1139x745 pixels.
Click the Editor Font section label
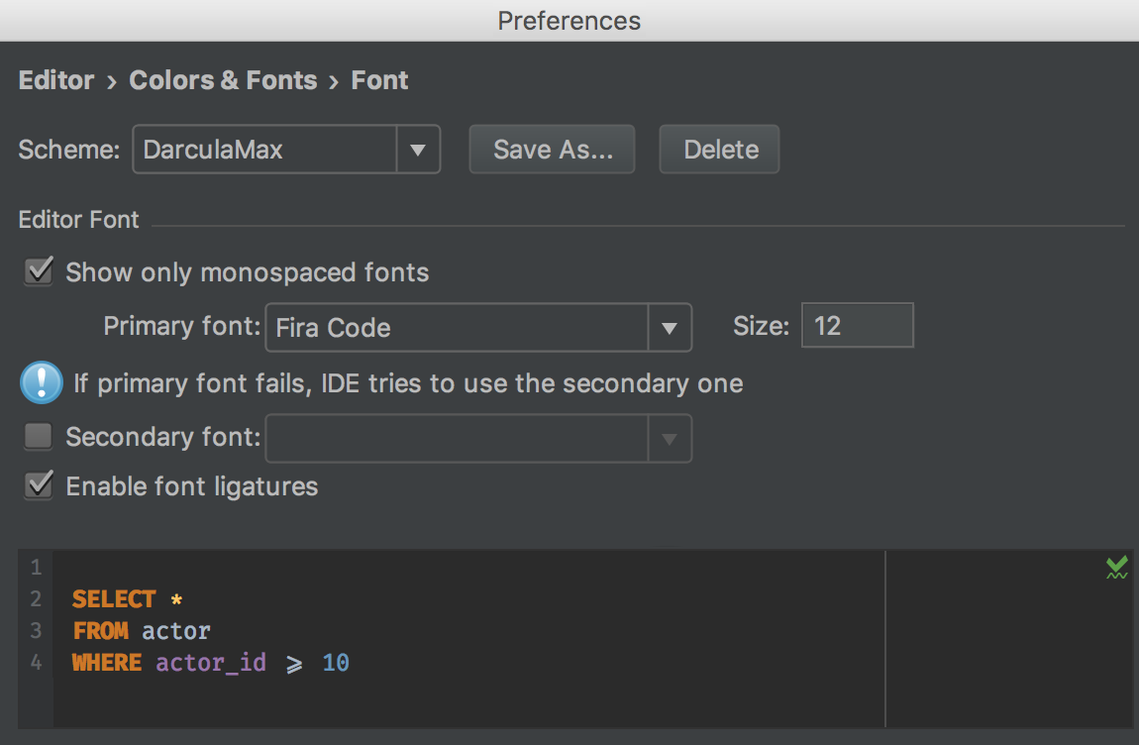click(x=78, y=220)
